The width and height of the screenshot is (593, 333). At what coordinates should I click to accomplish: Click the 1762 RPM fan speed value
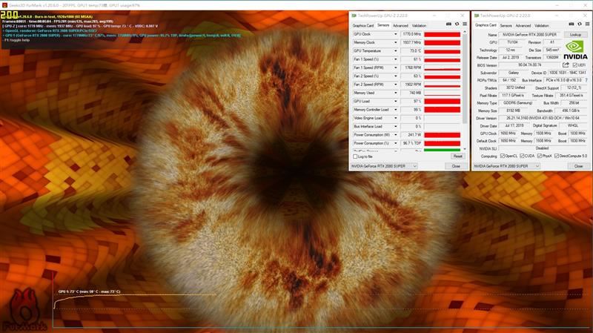coord(411,67)
